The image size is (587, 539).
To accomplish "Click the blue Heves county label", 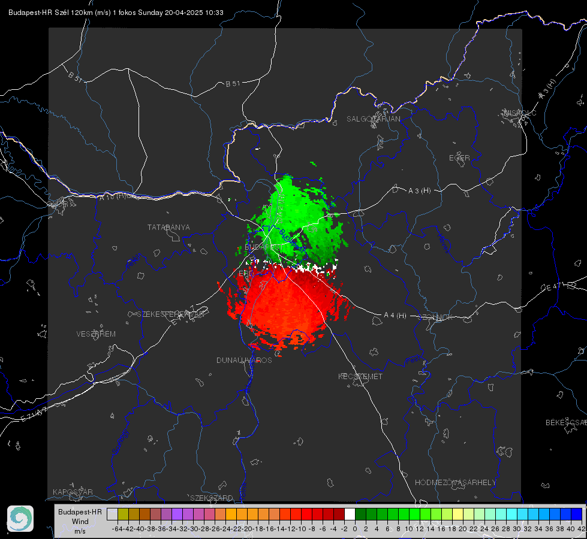I will tap(443, 244).
